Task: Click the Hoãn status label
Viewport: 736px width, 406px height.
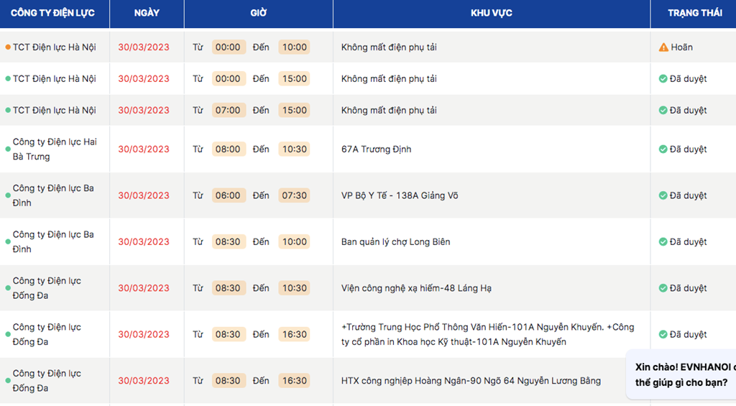Action: click(x=681, y=47)
